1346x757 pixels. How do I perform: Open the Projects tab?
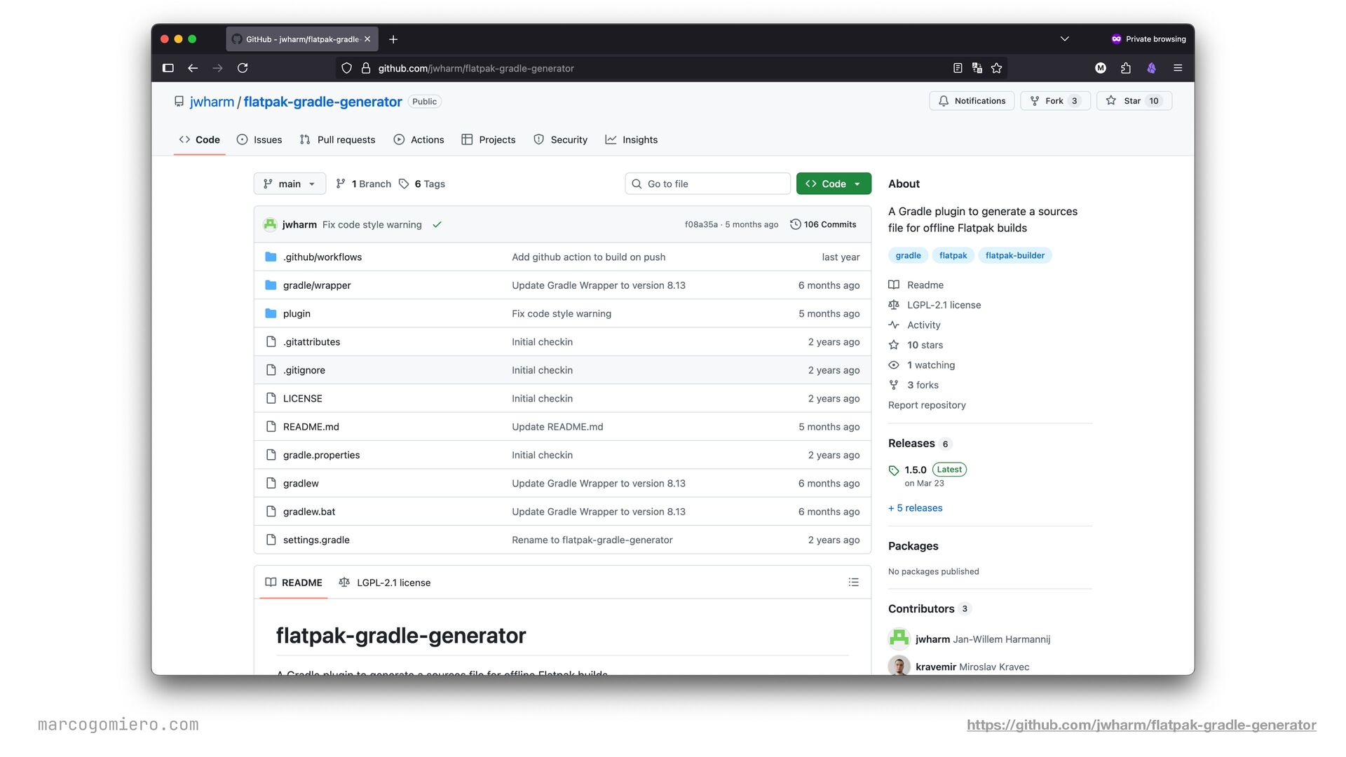click(x=489, y=139)
